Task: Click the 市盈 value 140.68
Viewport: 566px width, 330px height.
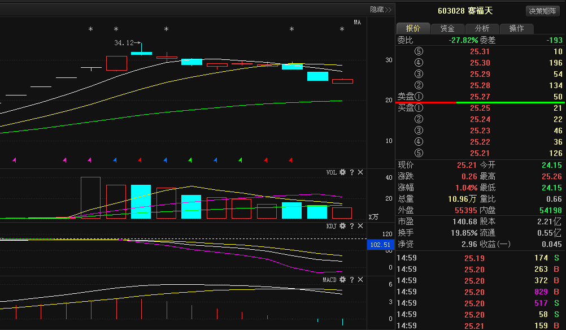Action: (x=465, y=222)
